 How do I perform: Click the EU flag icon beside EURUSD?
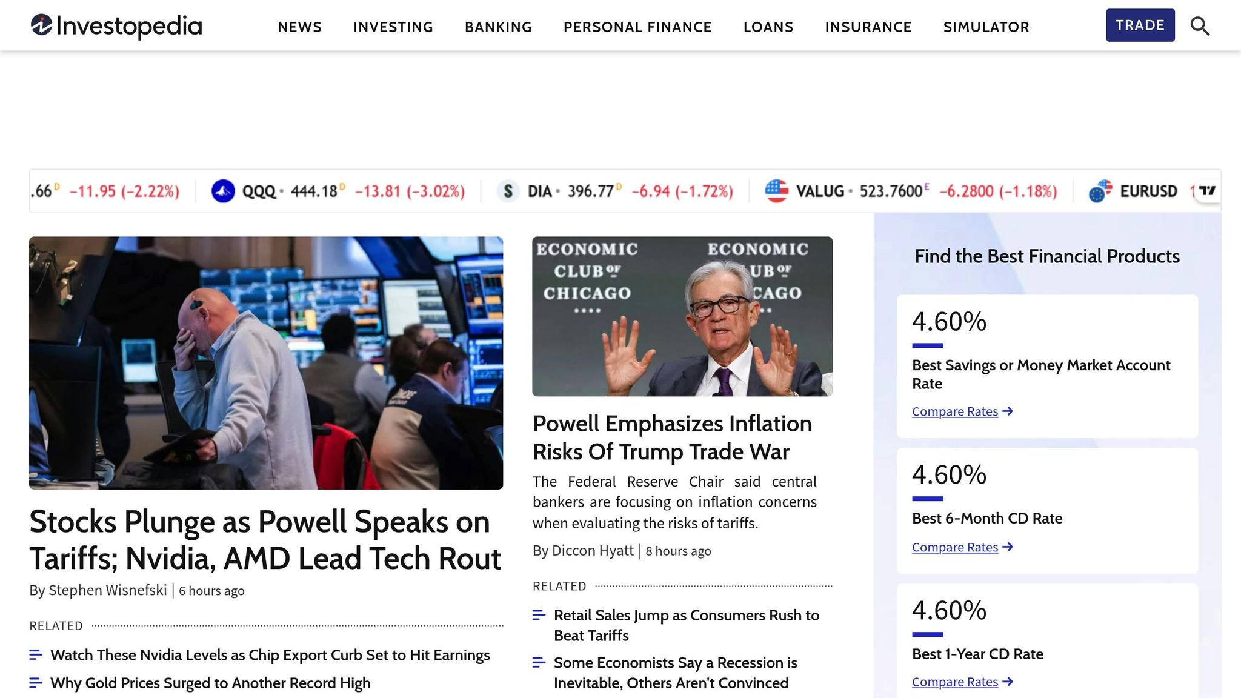[1099, 190]
